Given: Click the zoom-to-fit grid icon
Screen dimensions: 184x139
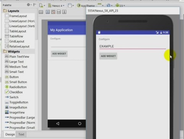Looking at the screenshot, I should (x=53, y=12).
